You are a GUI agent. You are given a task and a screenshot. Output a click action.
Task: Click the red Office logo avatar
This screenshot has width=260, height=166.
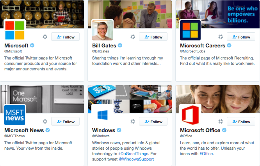click(190, 115)
